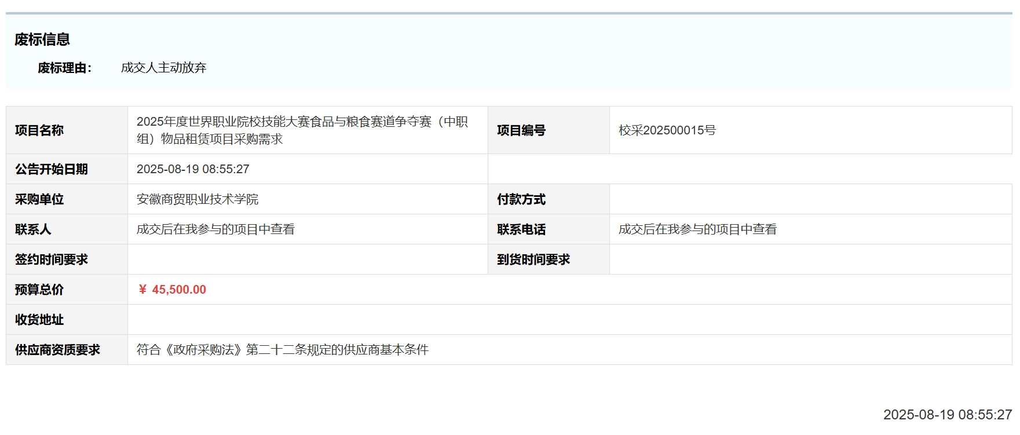Click the 成交人主动放弃 reason text
Viewport: 1020px width, 435px height.
click(163, 68)
